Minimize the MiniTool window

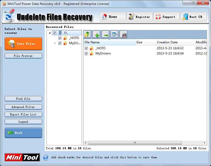point(186,3)
